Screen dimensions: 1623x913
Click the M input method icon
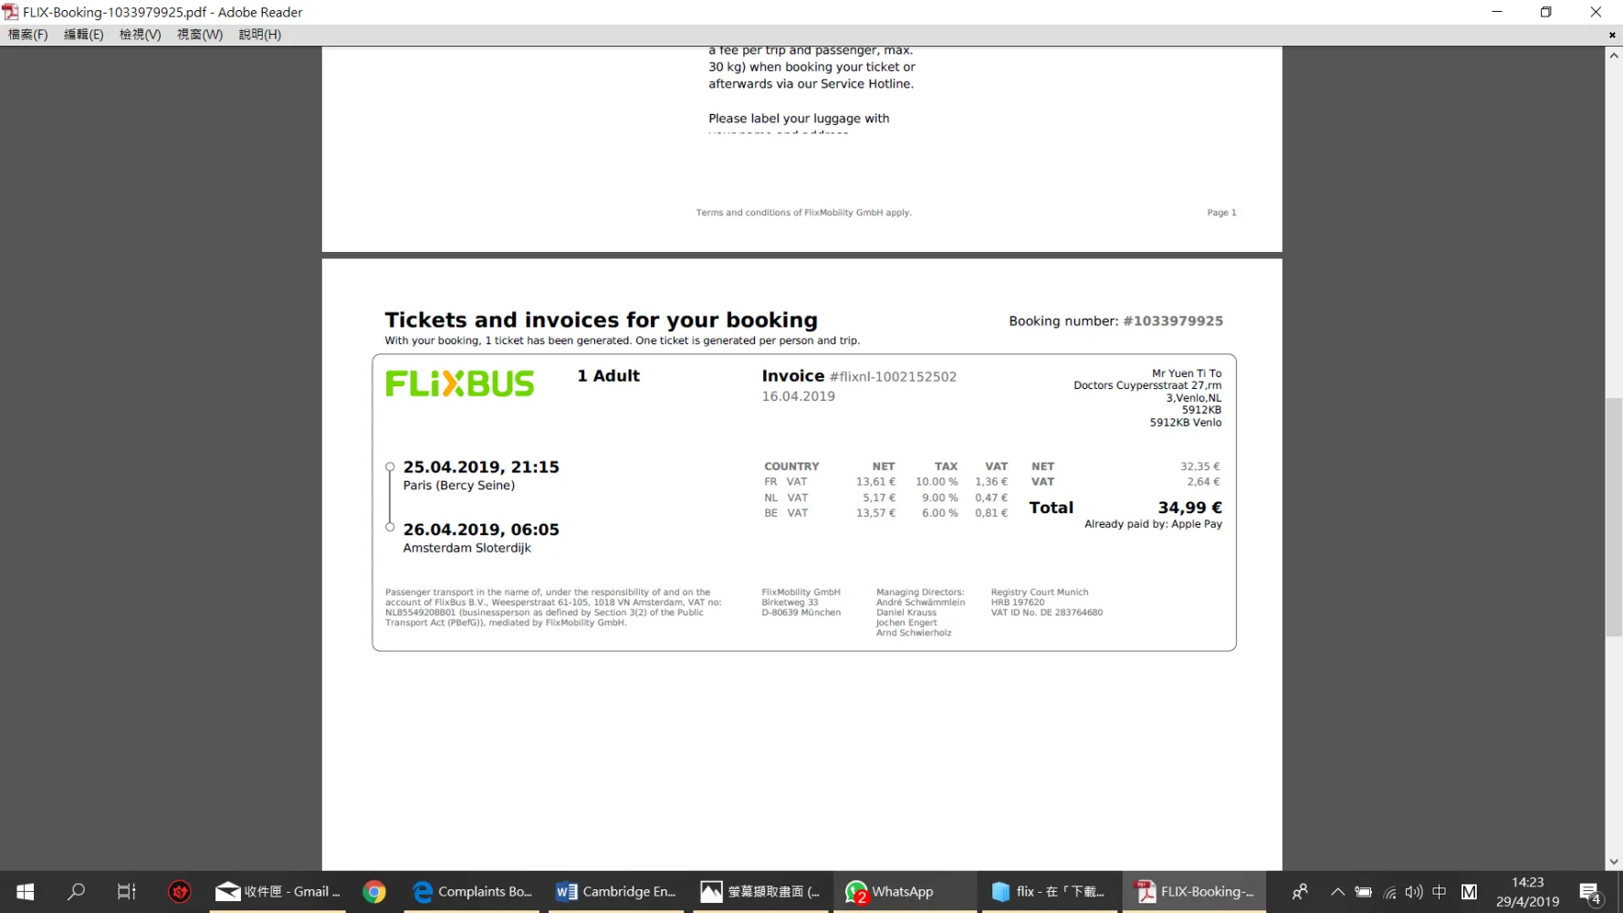point(1469,892)
